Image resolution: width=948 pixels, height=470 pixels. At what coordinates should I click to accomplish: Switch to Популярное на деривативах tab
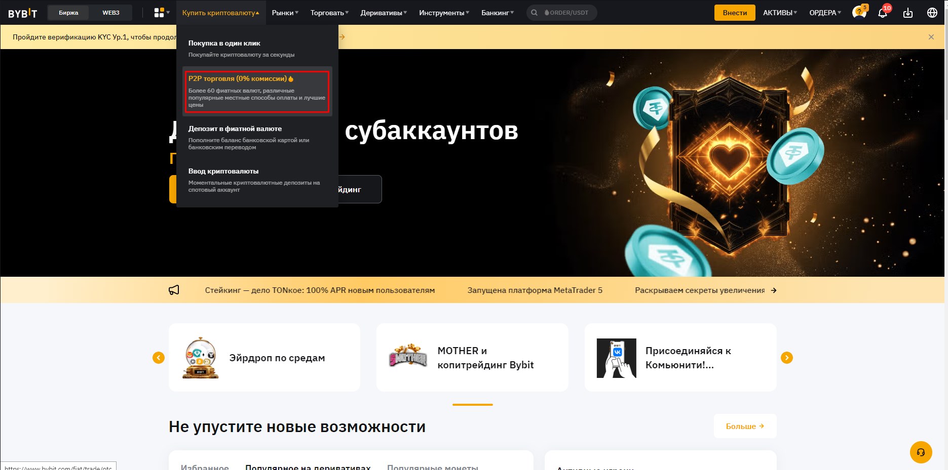tap(308, 467)
